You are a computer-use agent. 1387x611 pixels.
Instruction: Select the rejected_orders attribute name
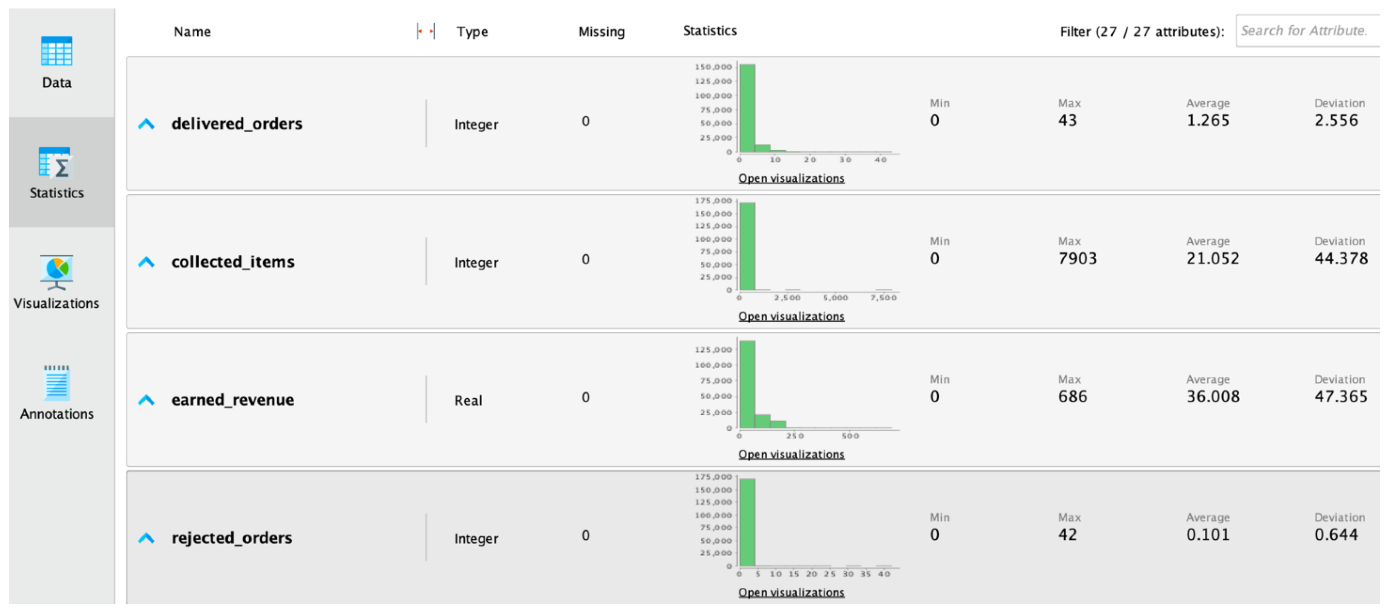(x=231, y=538)
